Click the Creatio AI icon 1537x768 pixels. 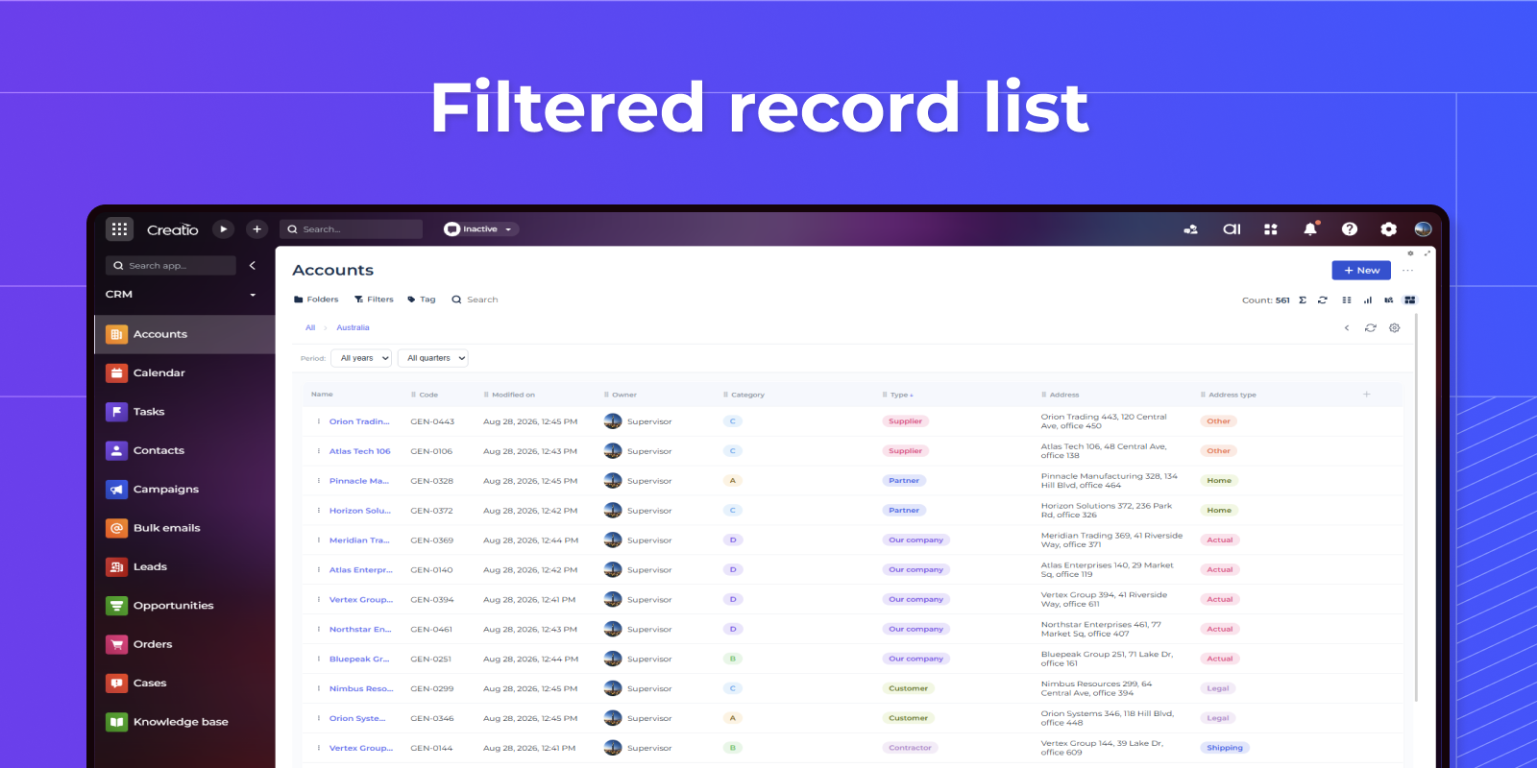click(x=1232, y=228)
